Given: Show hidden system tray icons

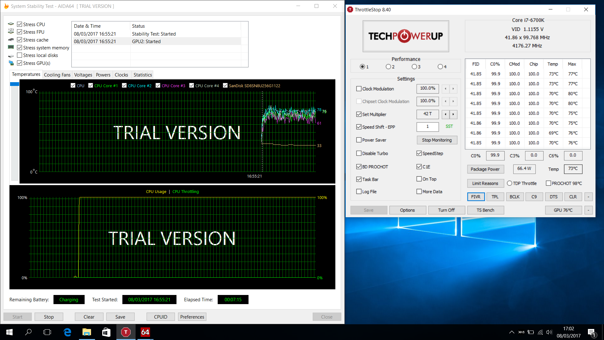Looking at the screenshot, I should pos(512,332).
